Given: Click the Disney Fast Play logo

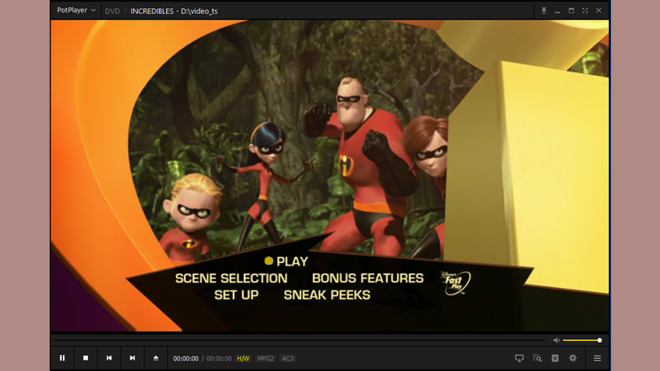Looking at the screenshot, I should [455, 283].
